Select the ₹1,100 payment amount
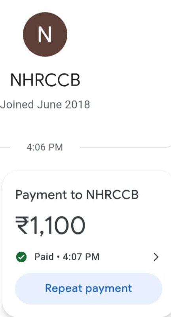The height and width of the screenshot is (317, 171). coord(50,225)
